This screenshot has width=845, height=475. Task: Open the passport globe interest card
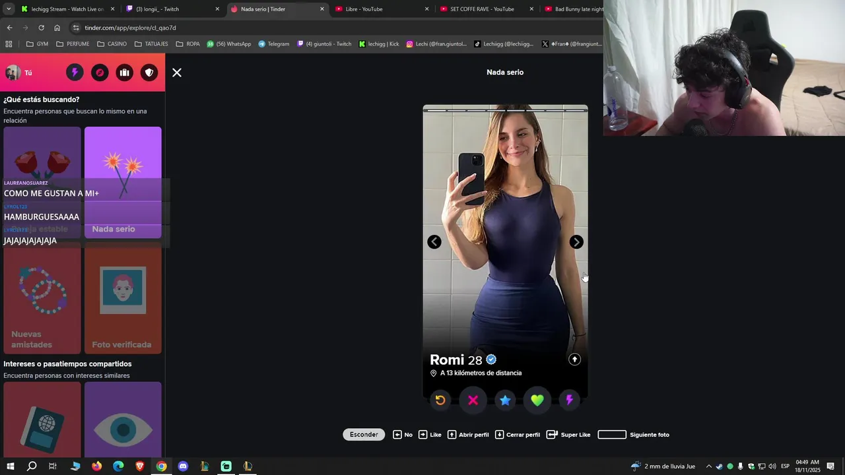coord(42,420)
